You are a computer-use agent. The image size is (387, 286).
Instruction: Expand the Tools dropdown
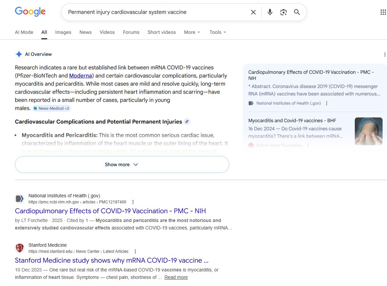click(218, 32)
